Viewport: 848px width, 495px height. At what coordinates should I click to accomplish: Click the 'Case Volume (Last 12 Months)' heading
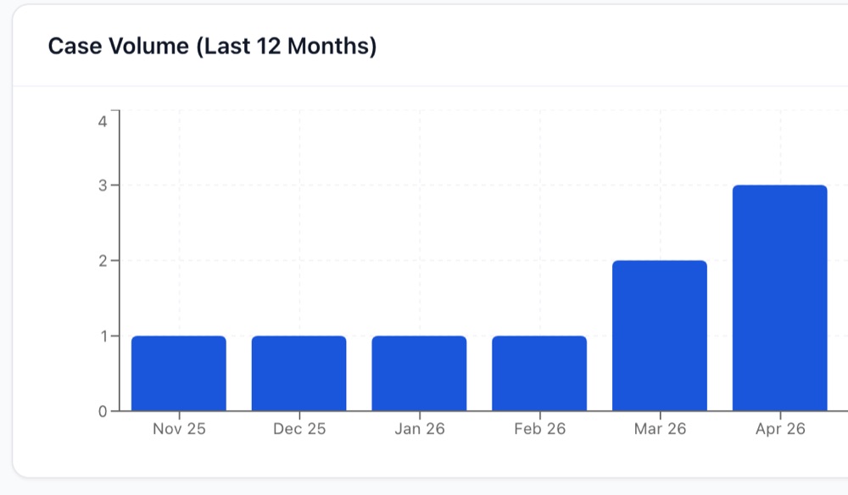[212, 46]
